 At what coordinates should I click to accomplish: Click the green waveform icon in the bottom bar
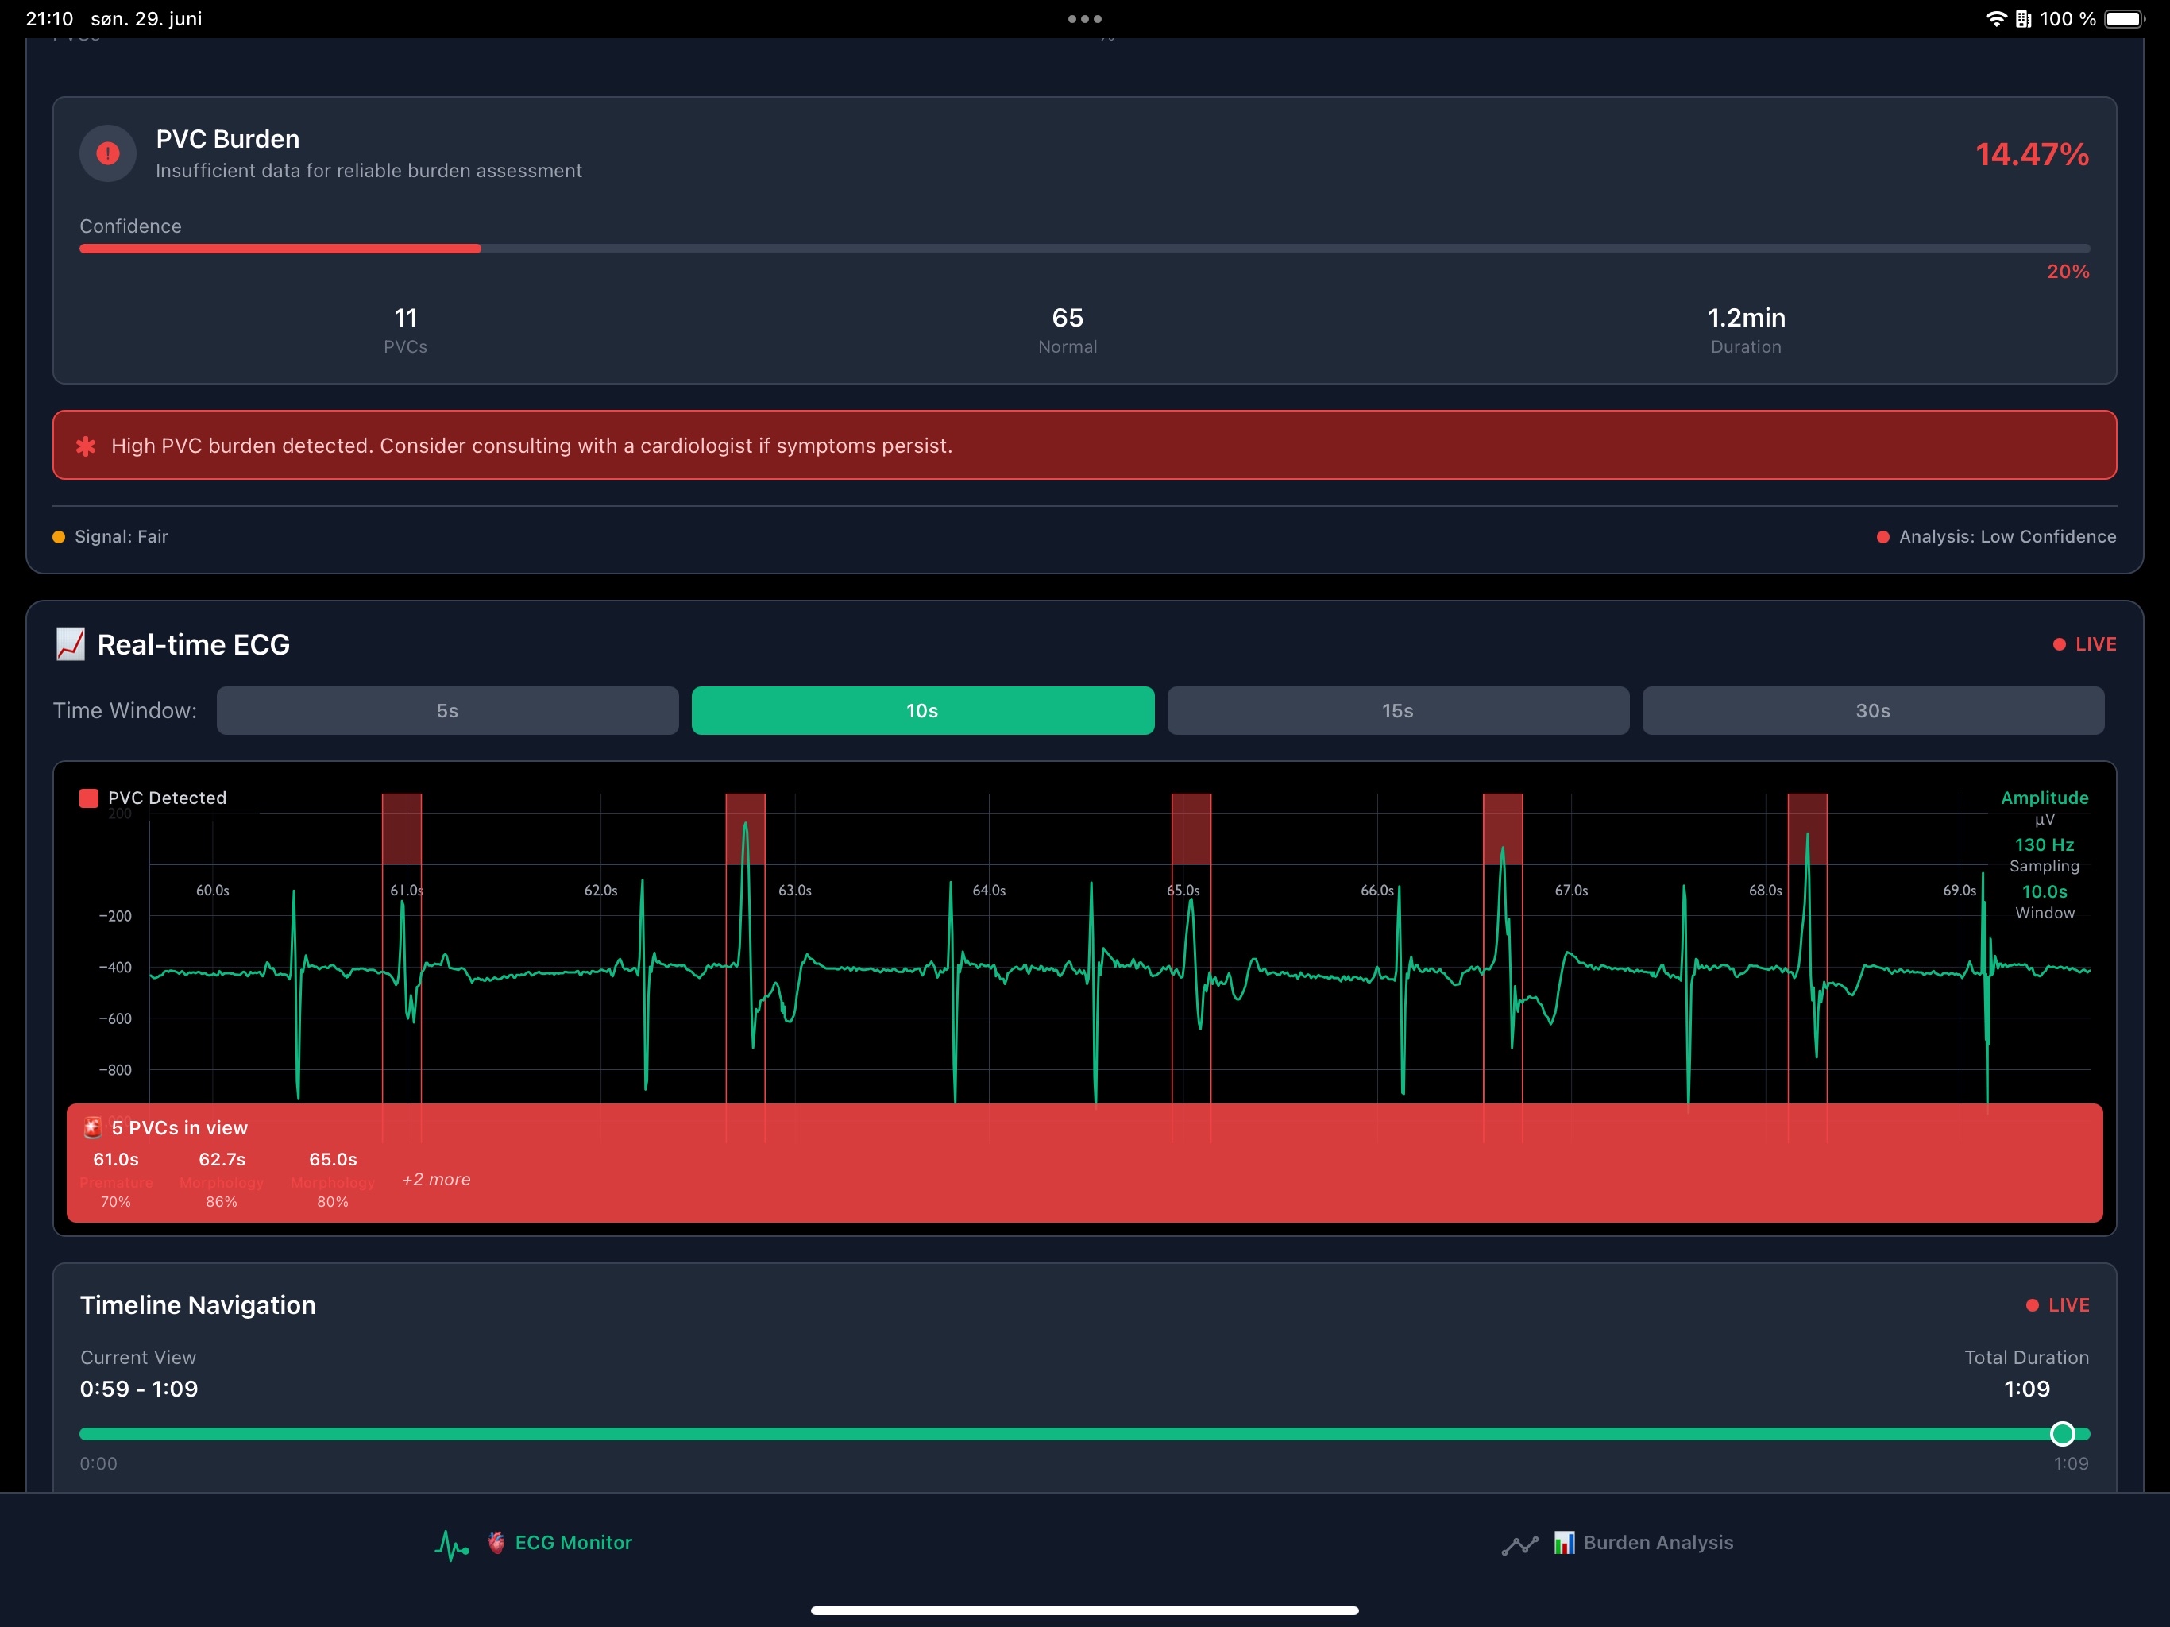(x=451, y=1543)
